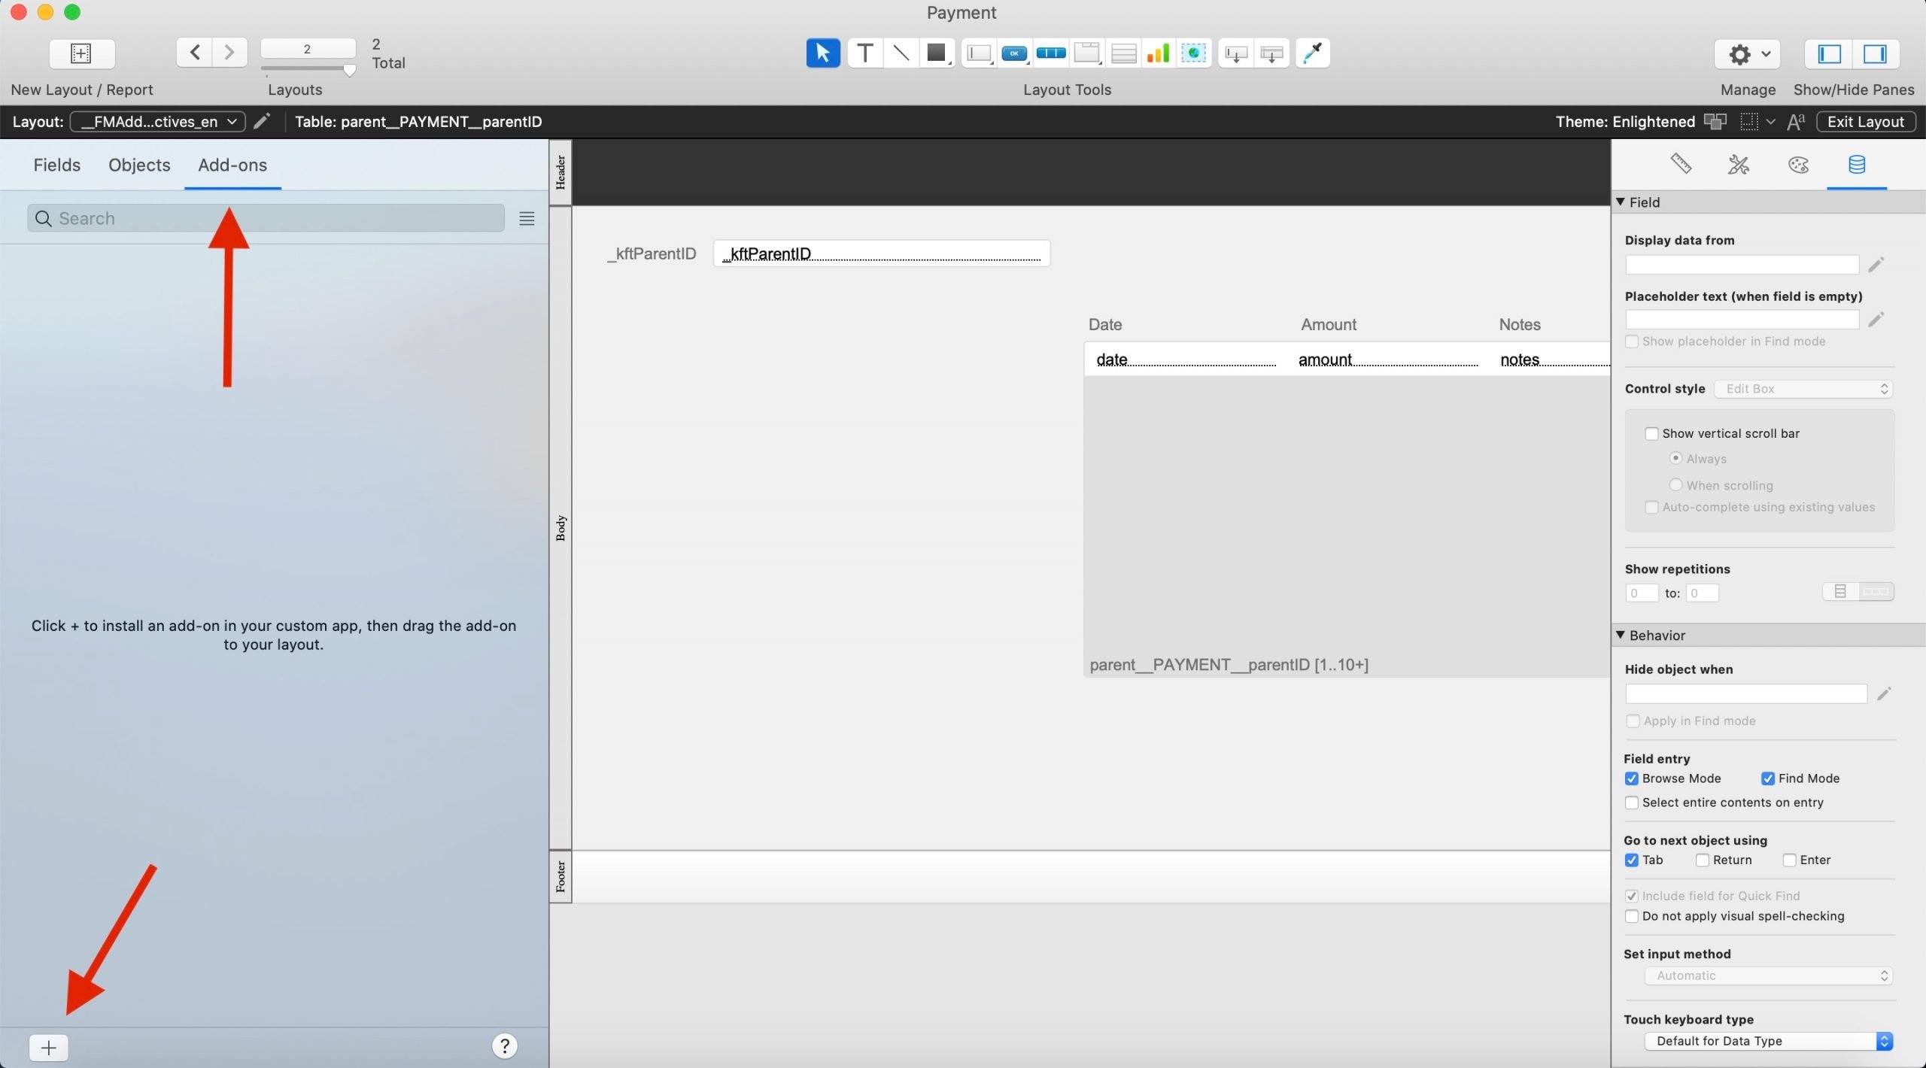Select the Selection arrow tool

(x=823, y=53)
